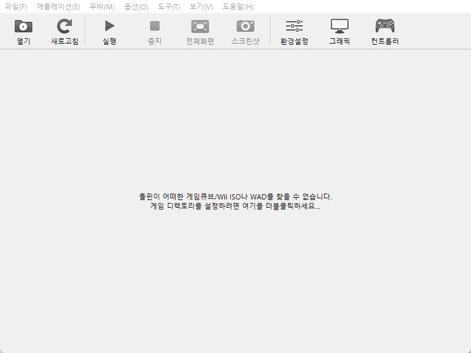This screenshot has height=353, width=471.
Task: Open the 보기(V) menu
Action: 201,6
